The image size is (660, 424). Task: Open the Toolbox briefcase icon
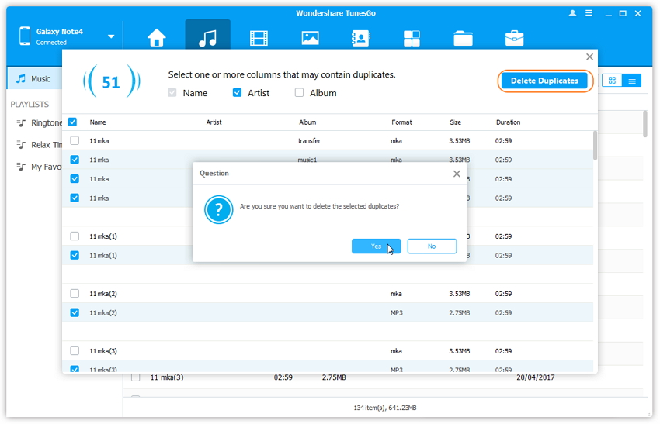(x=514, y=37)
